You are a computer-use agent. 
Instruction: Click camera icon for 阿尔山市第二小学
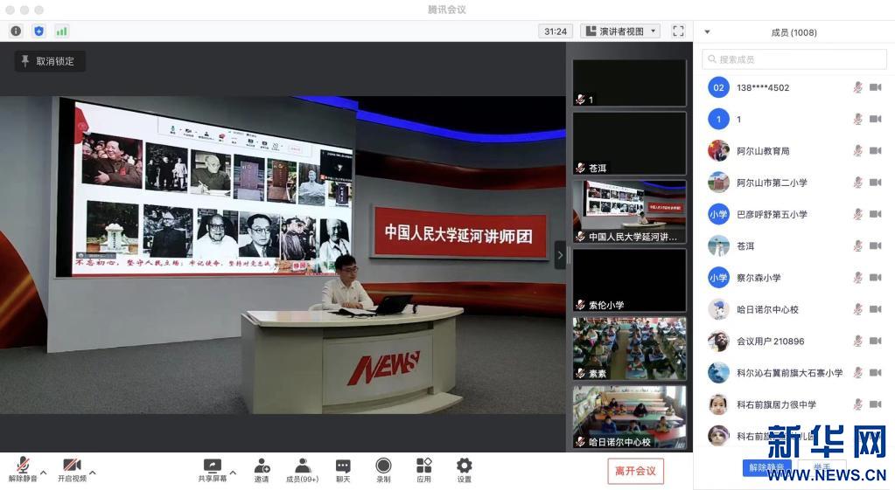pos(876,183)
